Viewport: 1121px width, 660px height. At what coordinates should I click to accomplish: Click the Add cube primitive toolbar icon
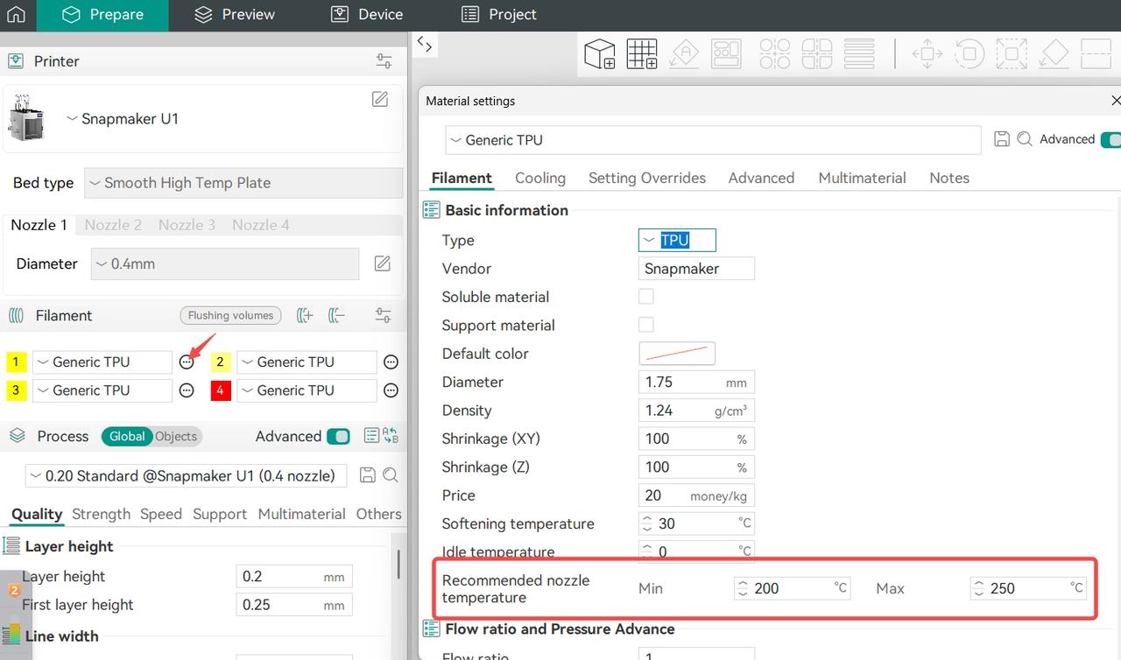[x=600, y=53]
